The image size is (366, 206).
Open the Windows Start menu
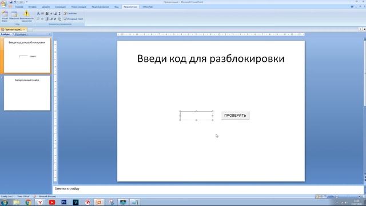(5, 202)
